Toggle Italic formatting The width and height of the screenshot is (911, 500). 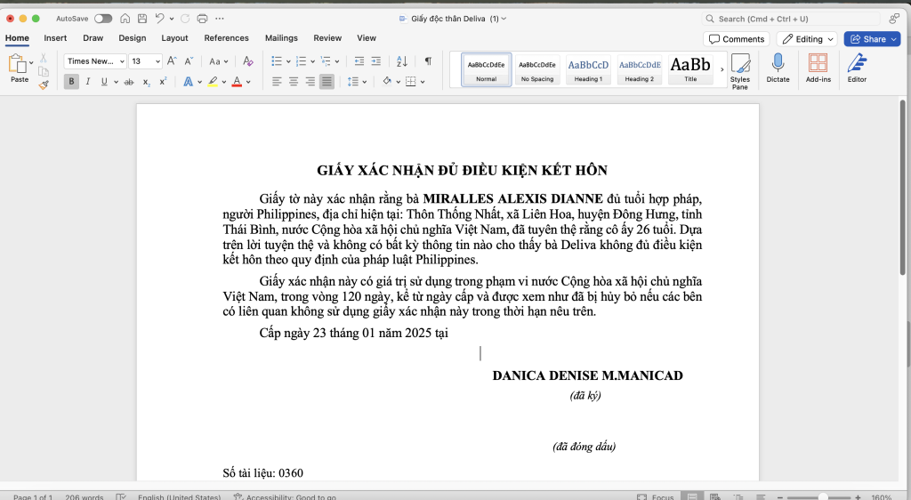click(87, 82)
